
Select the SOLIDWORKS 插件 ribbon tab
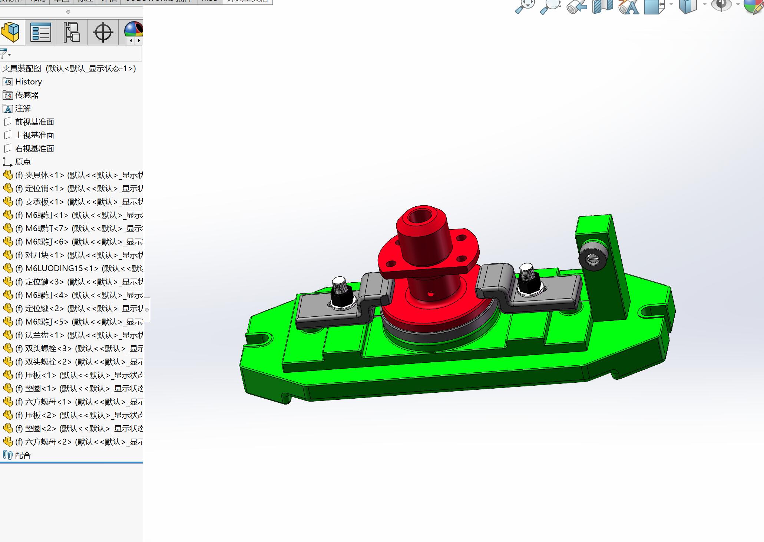click(159, 1)
